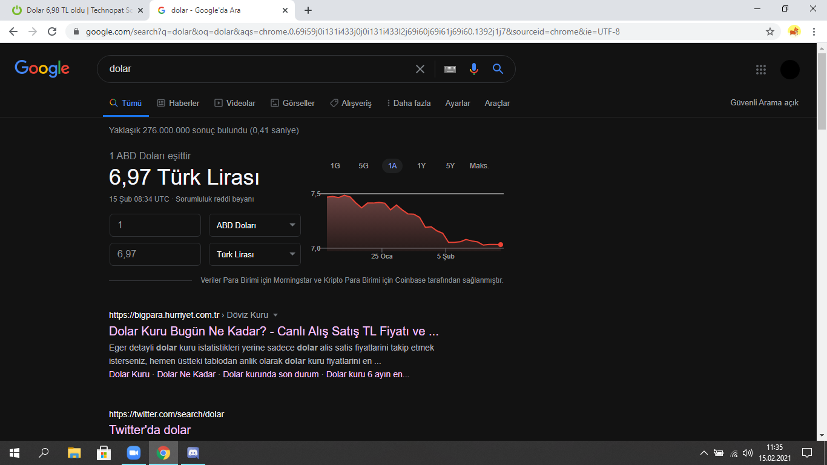
Task: Switch to Haberler results
Action: [178, 104]
